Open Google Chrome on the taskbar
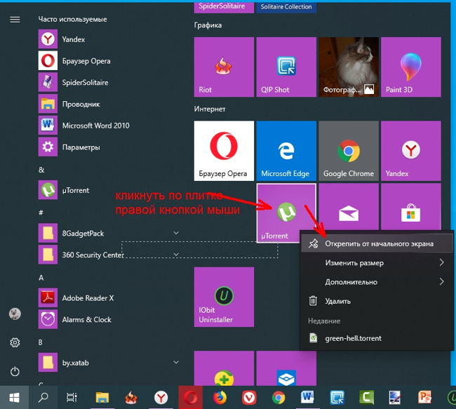Viewport: 456px width, 409px height. pyautogui.click(x=279, y=397)
